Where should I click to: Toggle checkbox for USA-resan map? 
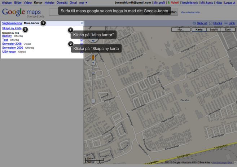(82, 52)
